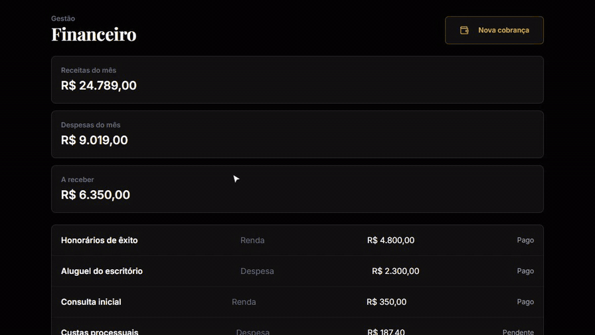The width and height of the screenshot is (595, 335).
Task: Click Pago status on Aluguel do escritório
Action: click(525, 271)
